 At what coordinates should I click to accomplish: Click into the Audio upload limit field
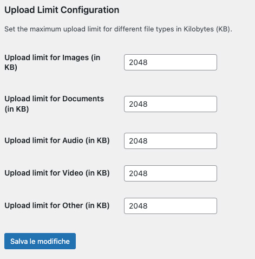tap(171, 141)
